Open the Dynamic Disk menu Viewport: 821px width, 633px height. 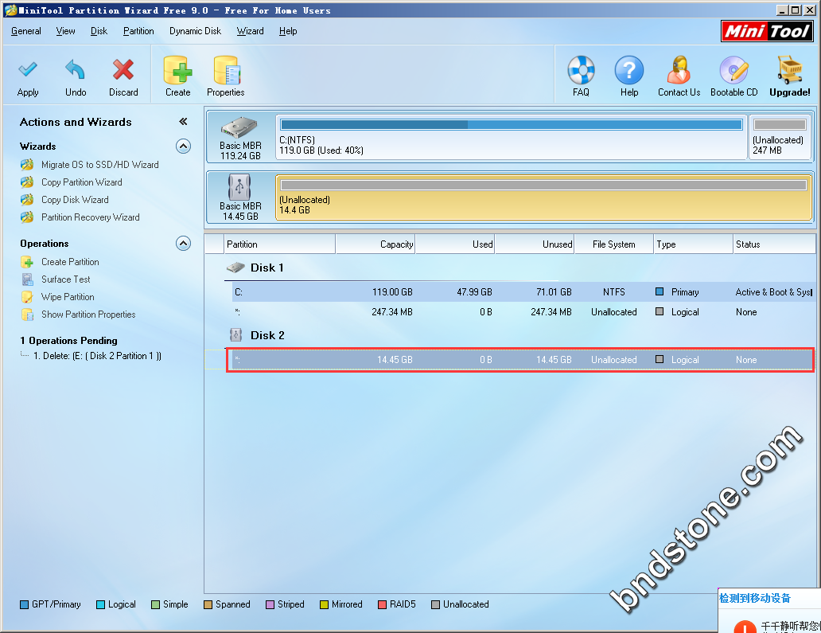(195, 31)
